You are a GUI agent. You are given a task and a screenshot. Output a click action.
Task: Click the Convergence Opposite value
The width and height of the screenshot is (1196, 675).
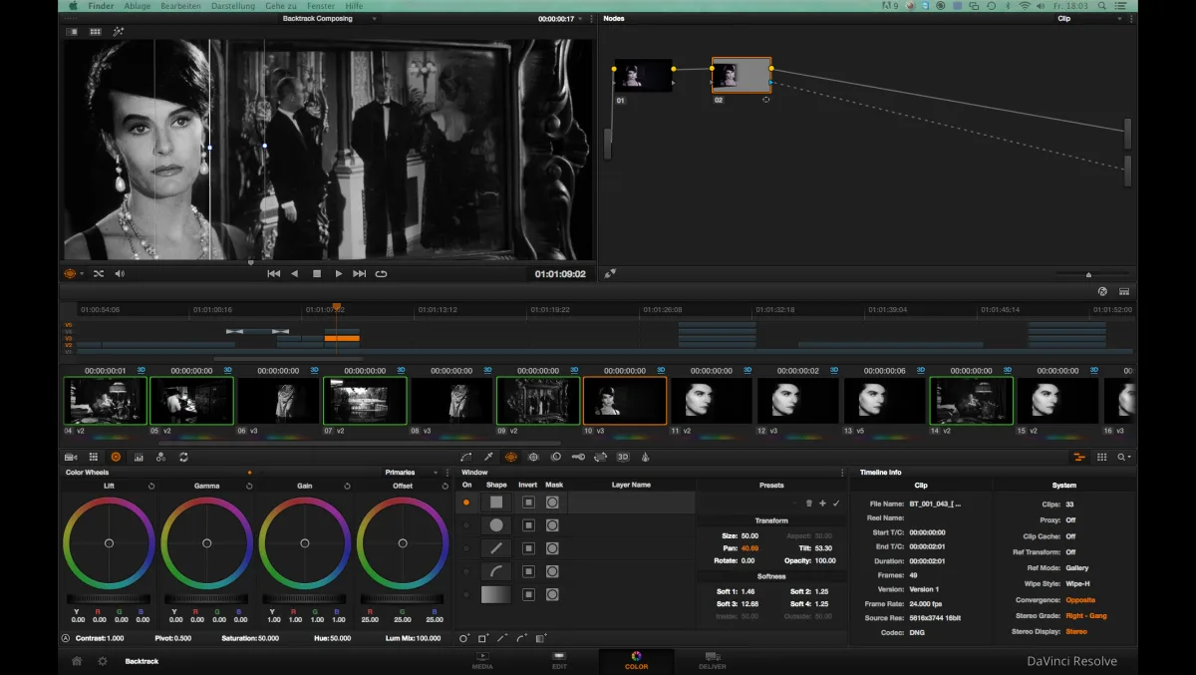(x=1080, y=600)
